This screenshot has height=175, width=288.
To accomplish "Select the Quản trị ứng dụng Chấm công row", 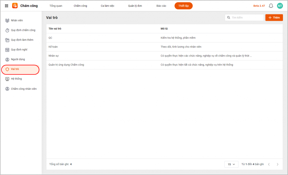I will point(66,65).
